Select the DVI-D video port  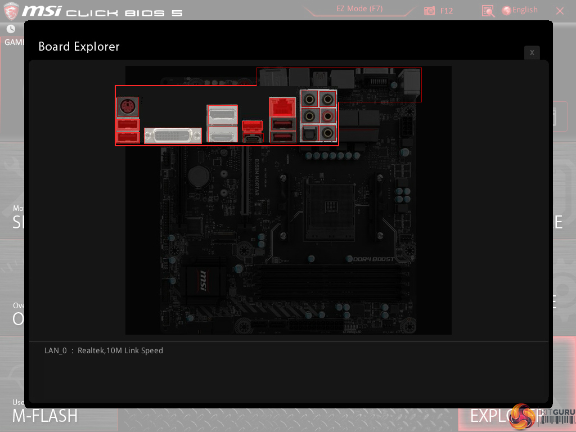pyautogui.click(x=173, y=136)
